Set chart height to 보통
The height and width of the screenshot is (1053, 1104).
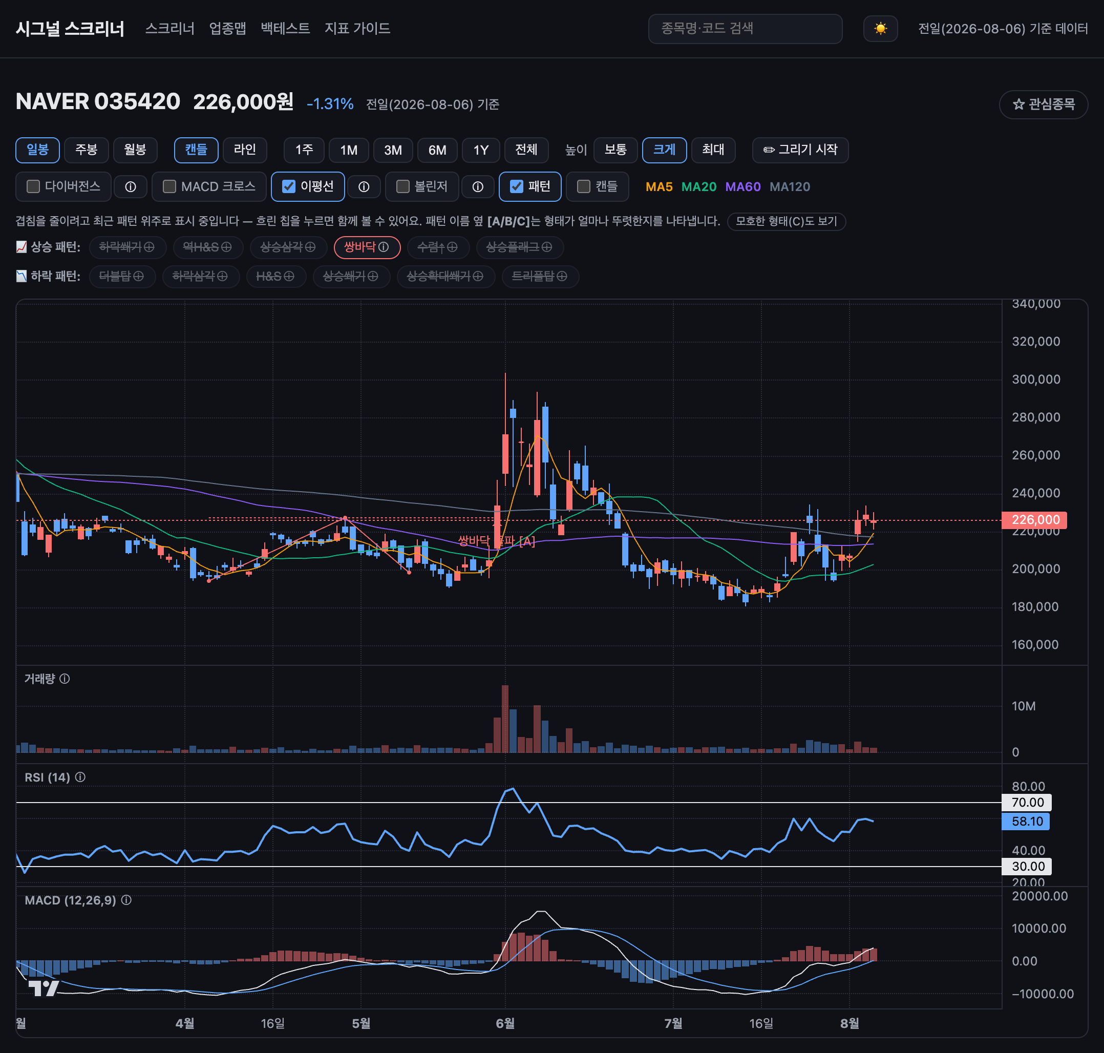(x=615, y=150)
